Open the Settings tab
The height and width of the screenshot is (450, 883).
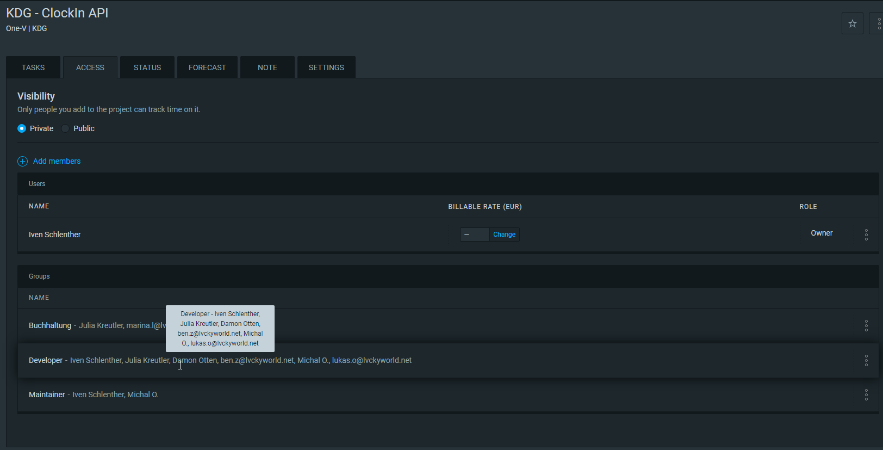326,67
